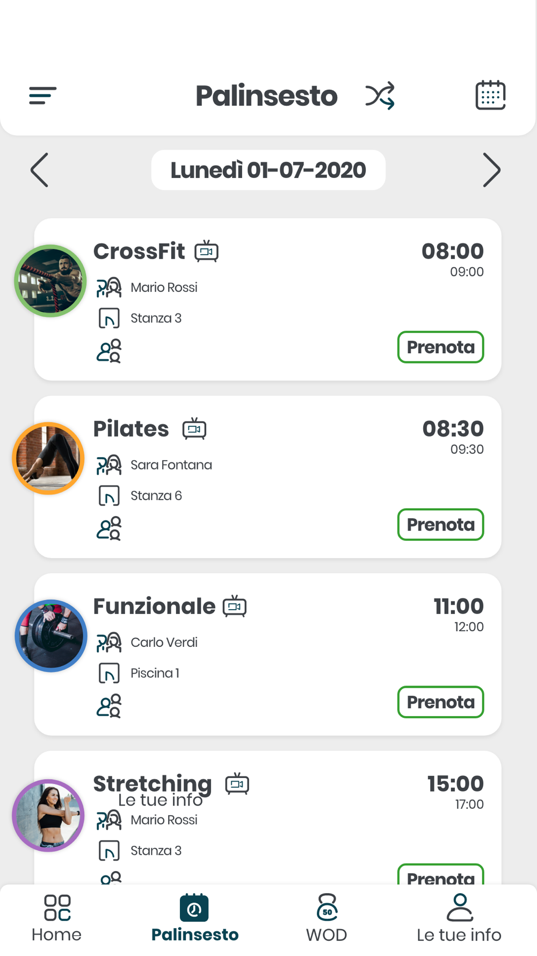Tap the live video icon beside Funzionale

coord(235,606)
